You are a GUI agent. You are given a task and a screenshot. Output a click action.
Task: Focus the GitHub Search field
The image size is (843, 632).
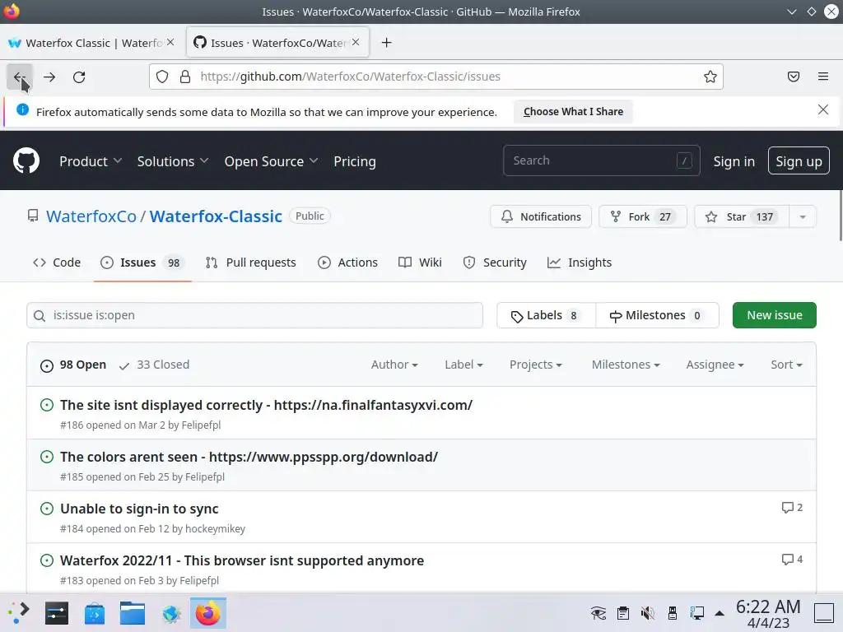(601, 160)
